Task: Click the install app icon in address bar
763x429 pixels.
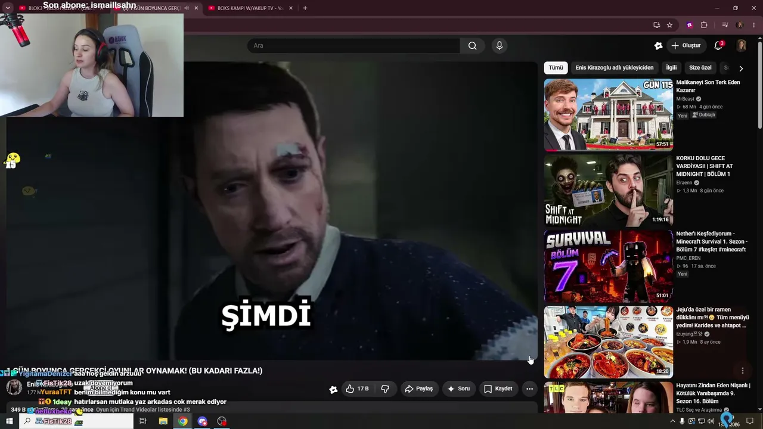Action: pyautogui.click(x=656, y=25)
